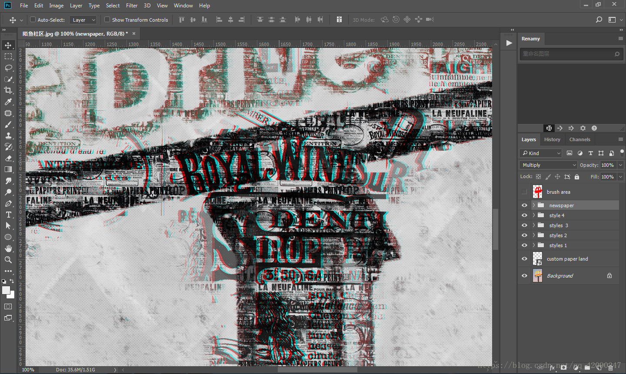Select the Background layer thumbnail

pos(538,275)
